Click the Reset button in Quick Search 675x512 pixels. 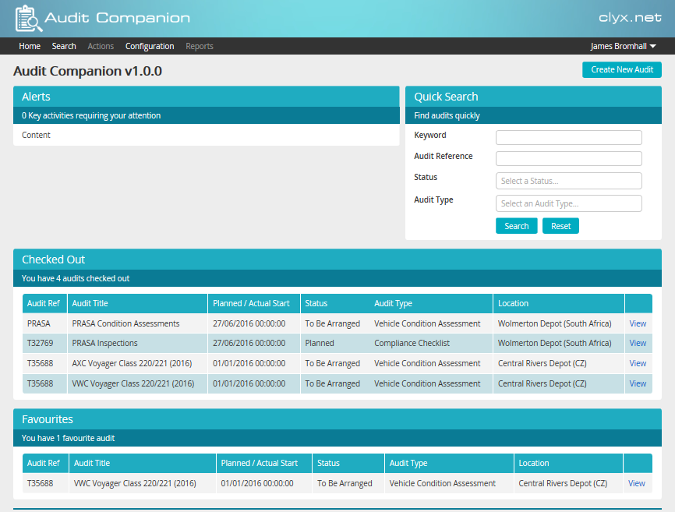(x=561, y=226)
